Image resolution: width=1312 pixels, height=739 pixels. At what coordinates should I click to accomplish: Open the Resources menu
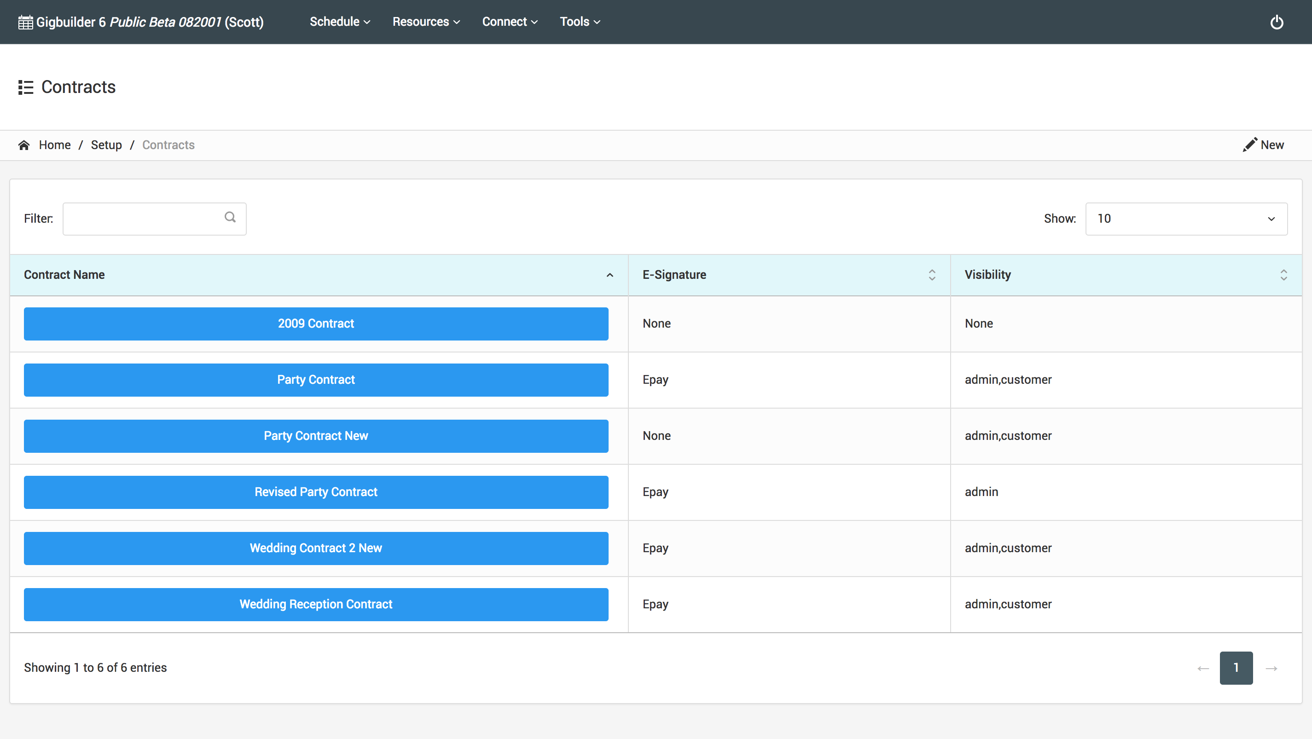coord(426,22)
